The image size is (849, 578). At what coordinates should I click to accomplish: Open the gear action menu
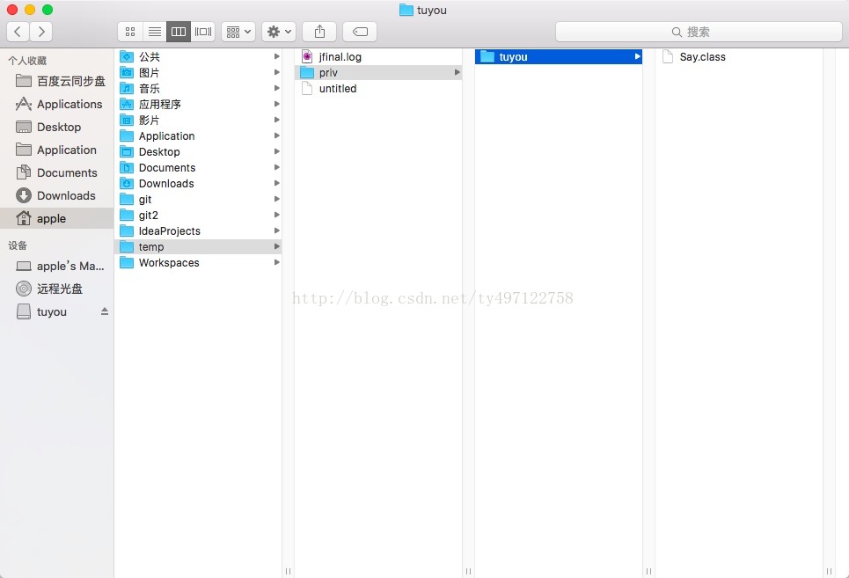pos(279,32)
